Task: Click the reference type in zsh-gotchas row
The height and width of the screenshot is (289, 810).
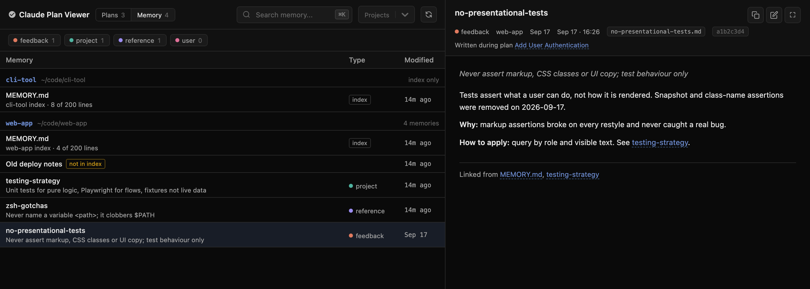Action: click(367, 211)
